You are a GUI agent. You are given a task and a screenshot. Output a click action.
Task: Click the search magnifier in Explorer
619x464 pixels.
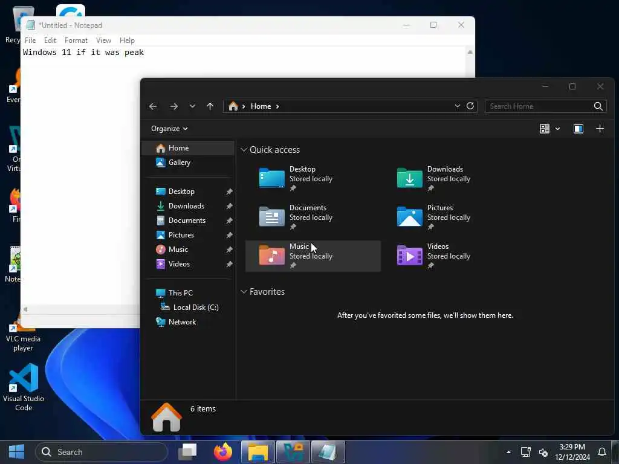[x=598, y=106]
